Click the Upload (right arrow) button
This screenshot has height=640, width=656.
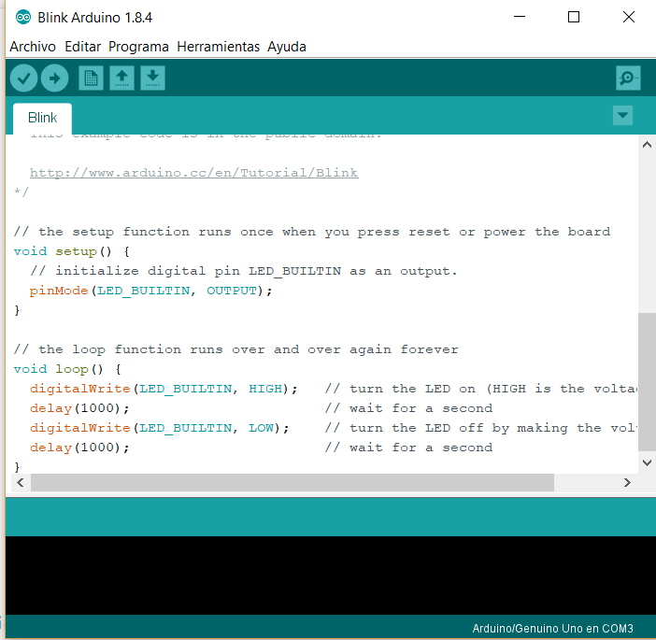coord(54,78)
